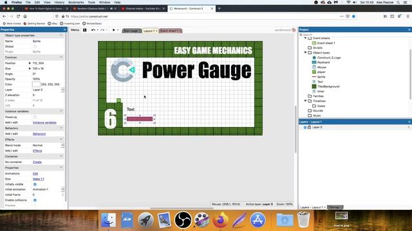
Task: Select the Text object in Project tree
Action: (x=320, y=81)
